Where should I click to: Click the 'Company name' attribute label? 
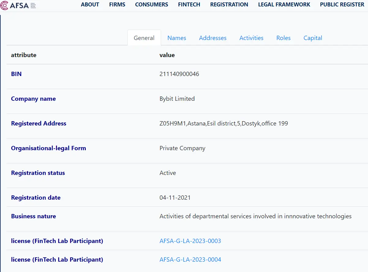[x=33, y=99]
